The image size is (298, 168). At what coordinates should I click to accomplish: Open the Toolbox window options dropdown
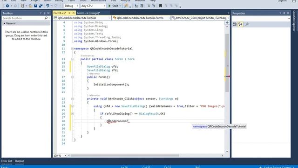[x=41, y=13]
